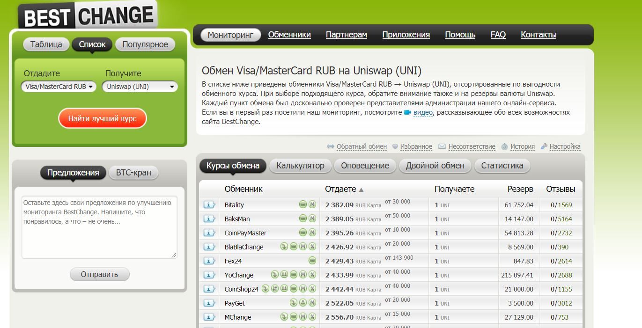Click the video camera icon in description
Image resolution: width=642 pixels, height=328 pixels.
click(x=407, y=113)
